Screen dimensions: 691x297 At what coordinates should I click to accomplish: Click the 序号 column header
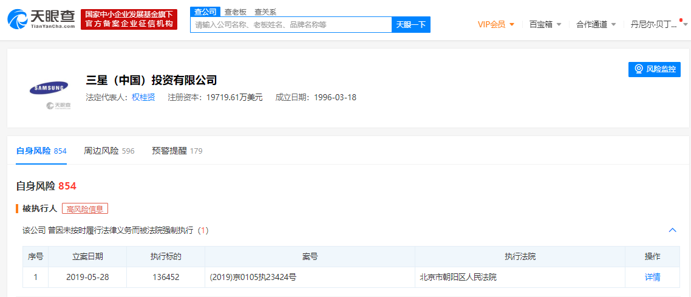tap(36, 256)
